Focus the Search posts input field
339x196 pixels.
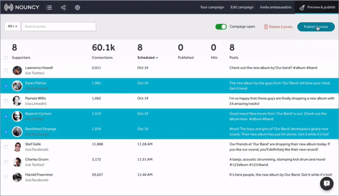point(58,27)
